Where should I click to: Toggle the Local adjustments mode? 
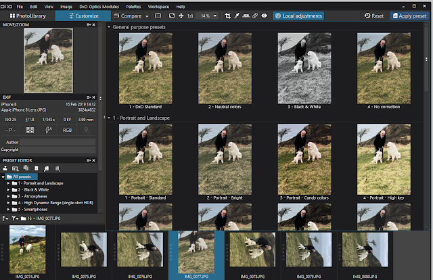coord(298,15)
